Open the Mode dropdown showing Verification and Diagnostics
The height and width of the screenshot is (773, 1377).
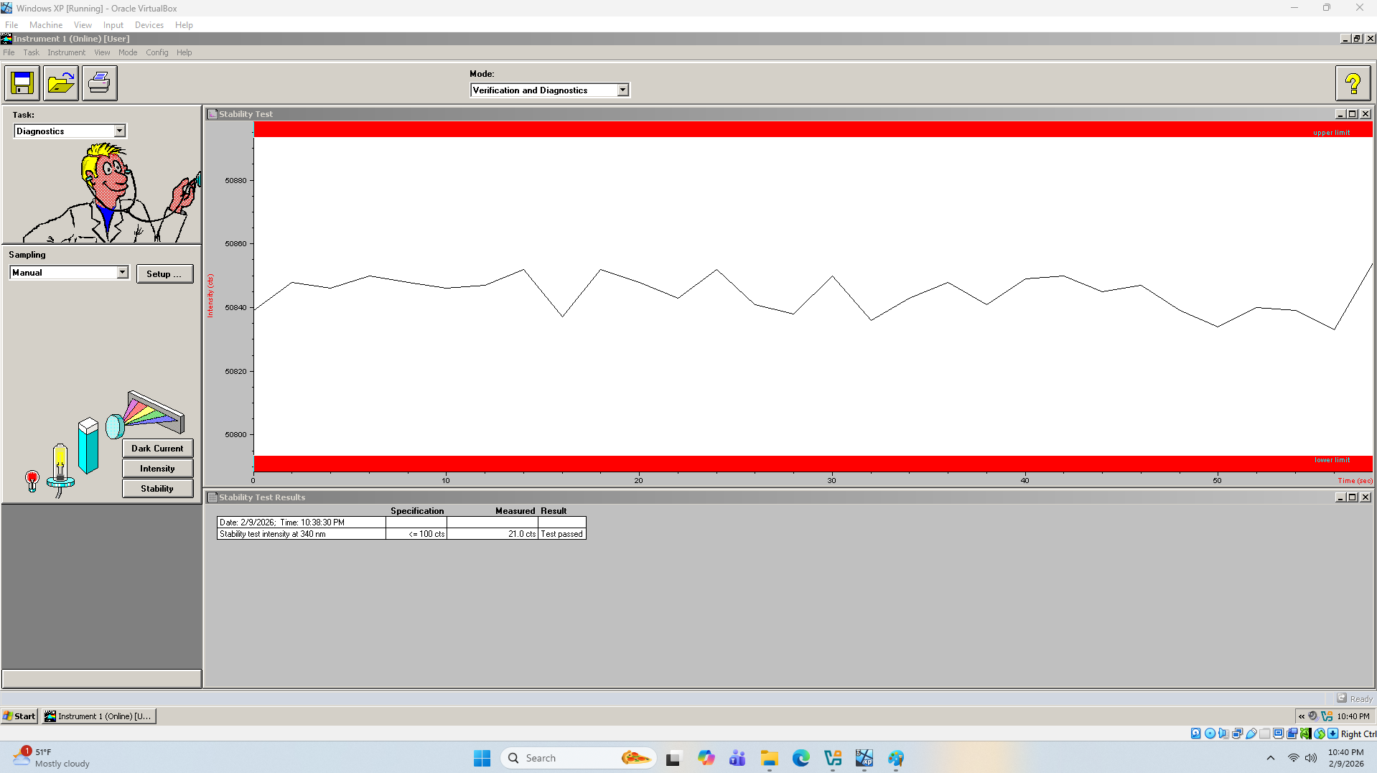622,90
